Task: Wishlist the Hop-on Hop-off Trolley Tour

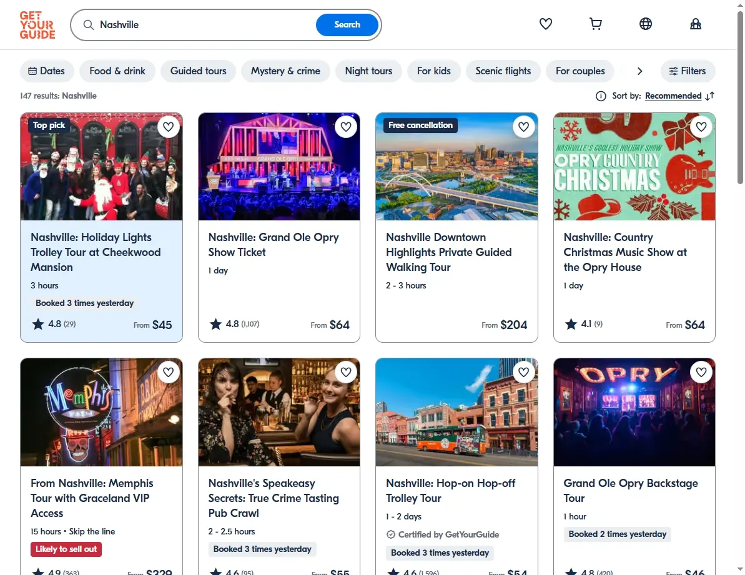Action: pos(523,372)
